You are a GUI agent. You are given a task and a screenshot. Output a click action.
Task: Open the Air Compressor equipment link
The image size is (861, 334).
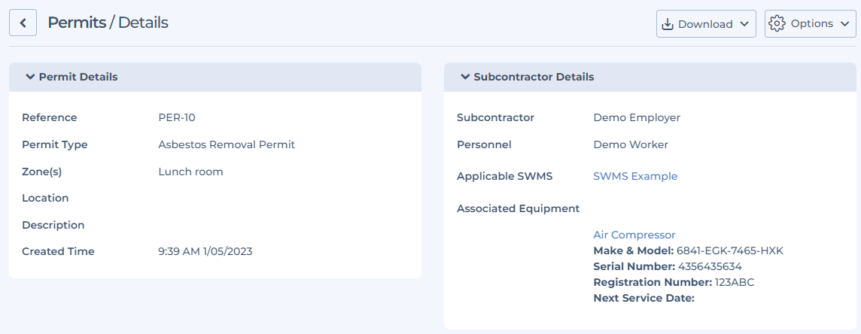coord(634,235)
